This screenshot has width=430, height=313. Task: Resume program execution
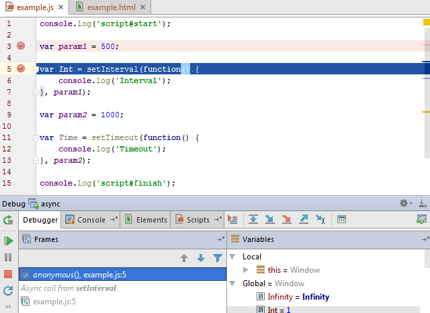point(8,240)
